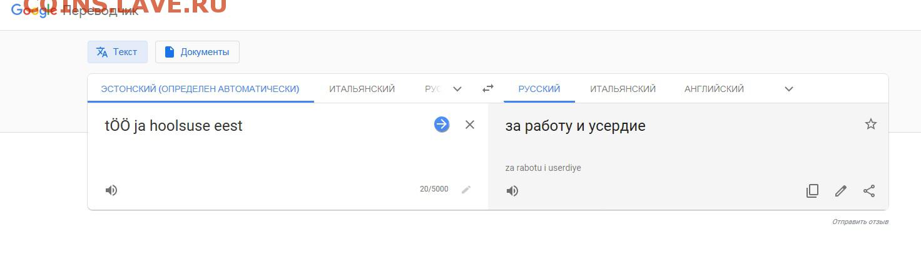This screenshot has height=256, width=921.
Task: Choose Итальянский as source language
Action: click(362, 89)
